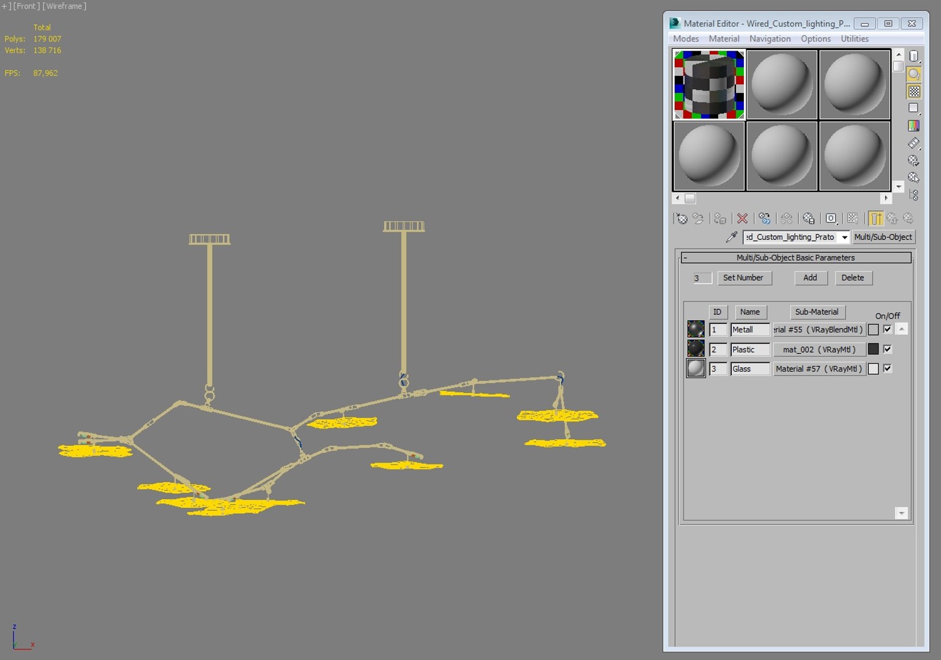Select the first checkered cylinder sample slot
The image size is (941, 660).
pos(709,84)
